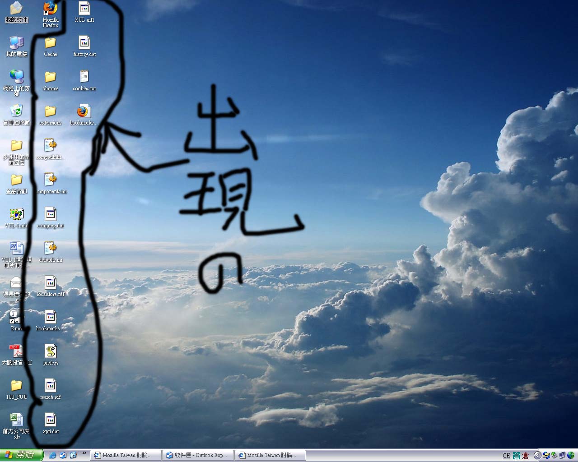
Task: Select the defaults.ini file icon
Action: point(51,252)
